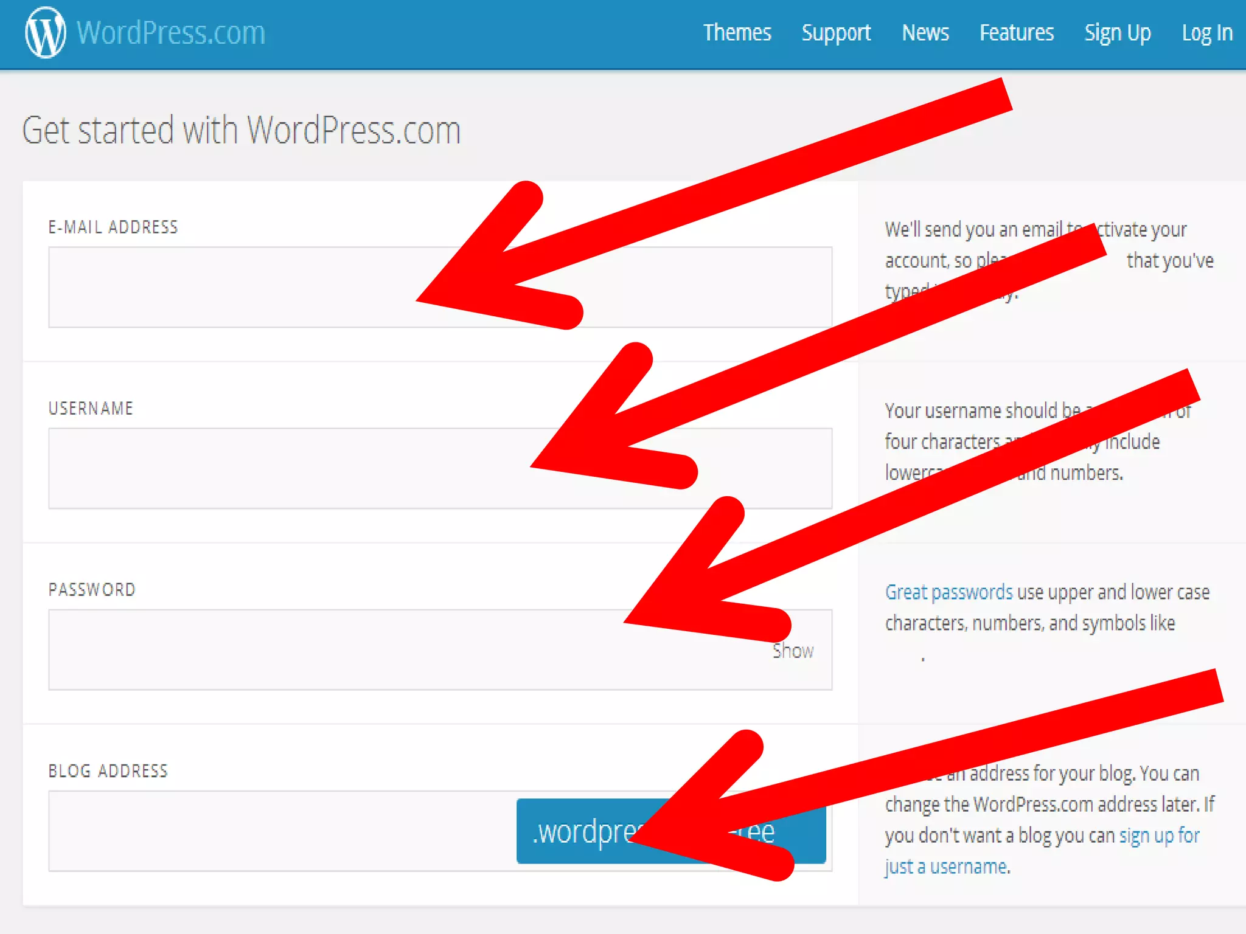1246x934 pixels.
Task: Go to the Support page
Action: [836, 33]
